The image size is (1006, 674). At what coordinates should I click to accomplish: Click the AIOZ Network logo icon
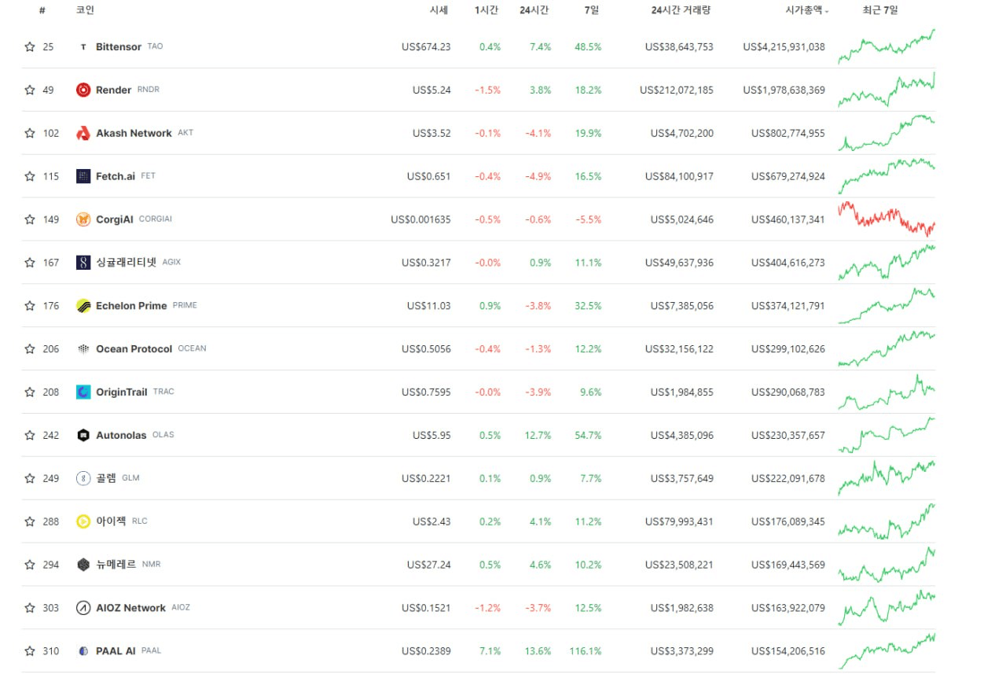click(x=83, y=608)
